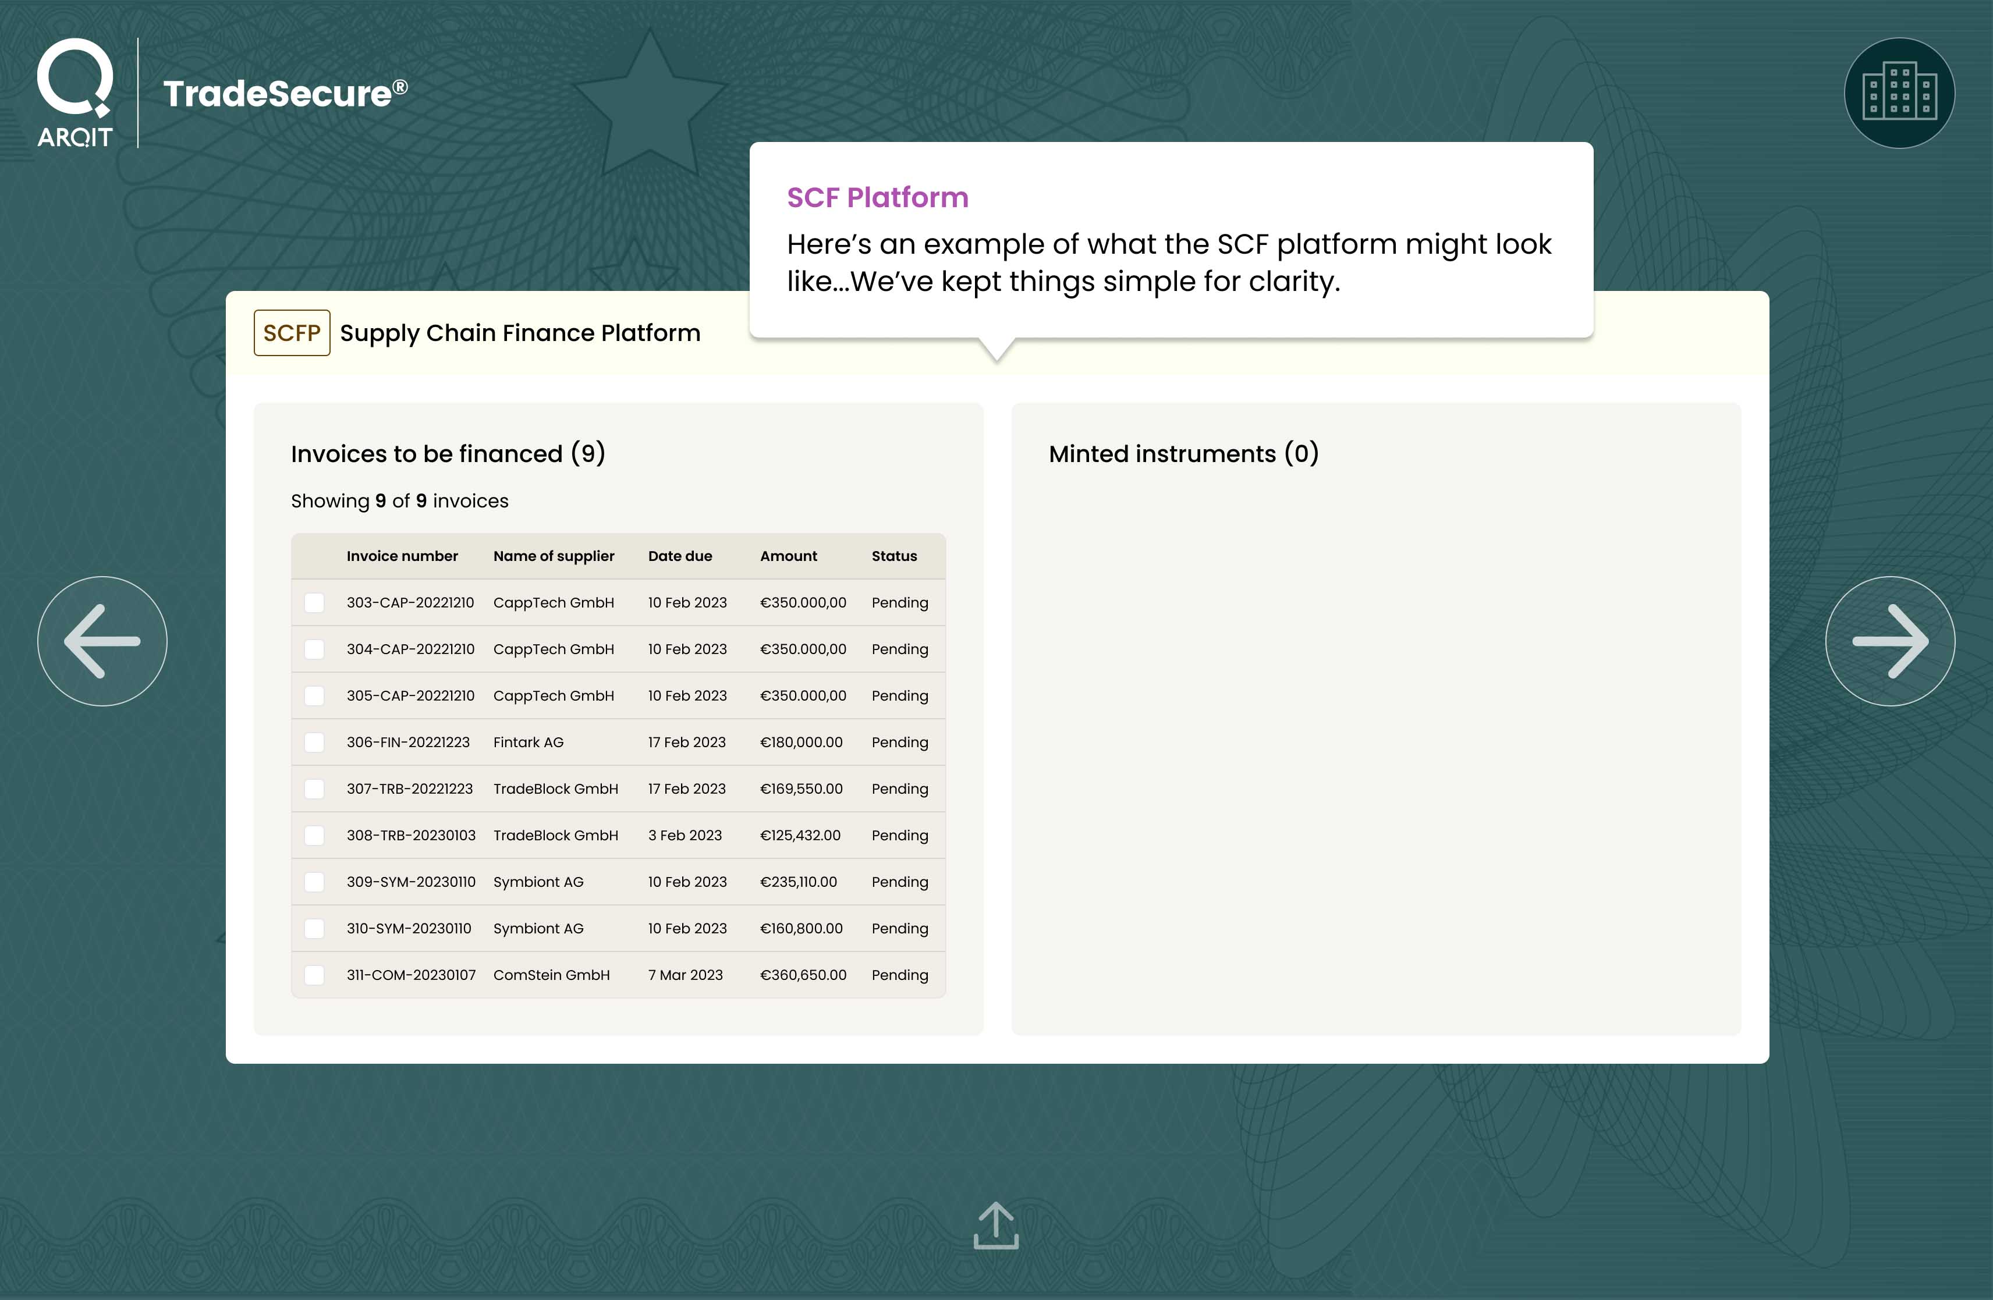Select invoice number 307-TRB-20221223
1993x1300 pixels.
tap(410, 788)
